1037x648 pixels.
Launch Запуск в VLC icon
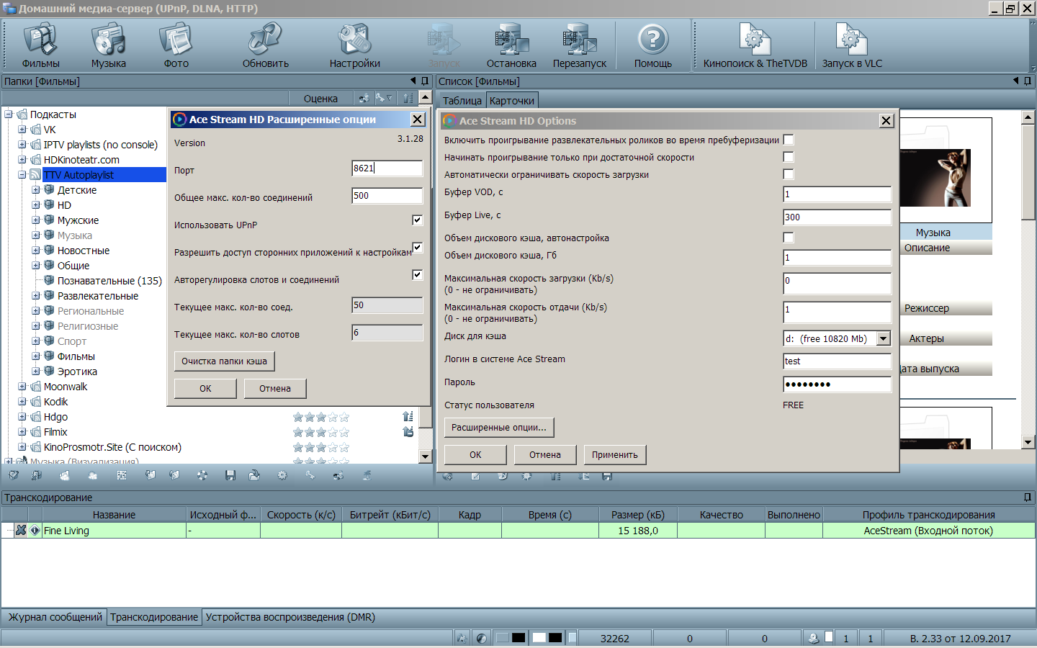click(x=852, y=45)
